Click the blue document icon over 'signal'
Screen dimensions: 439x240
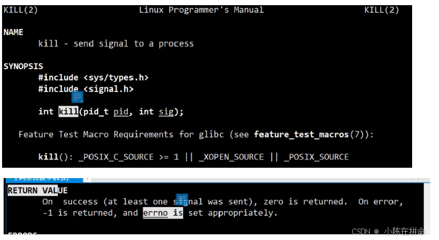pyautogui.click(x=181, y=199)
